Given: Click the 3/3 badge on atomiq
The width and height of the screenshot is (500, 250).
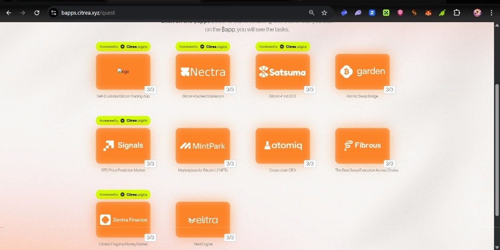Looking at the screenshot, I should coord(310,164).
